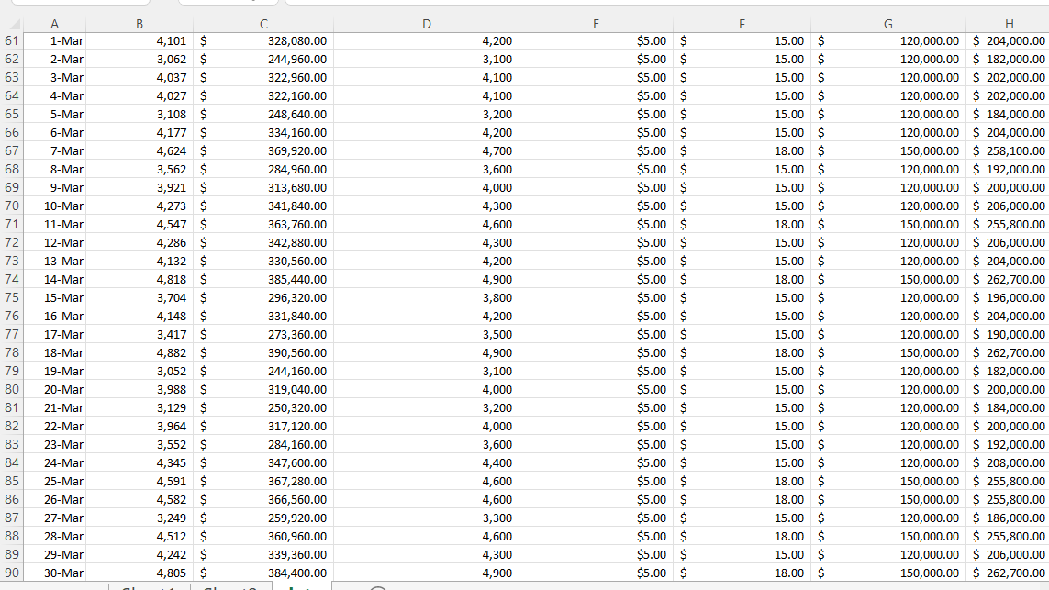The width and height of the screenshot is (1049, 590).
Task: Select row 61 by clicking its row number
Action: (x=9, y=40)
